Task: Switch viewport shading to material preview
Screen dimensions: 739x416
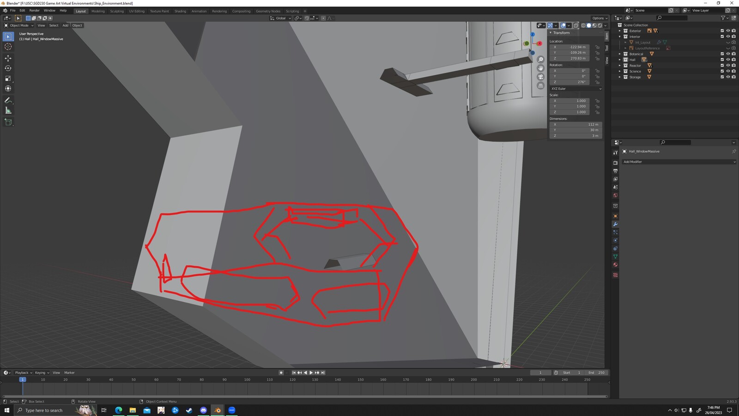Action: tap(594, 25)
